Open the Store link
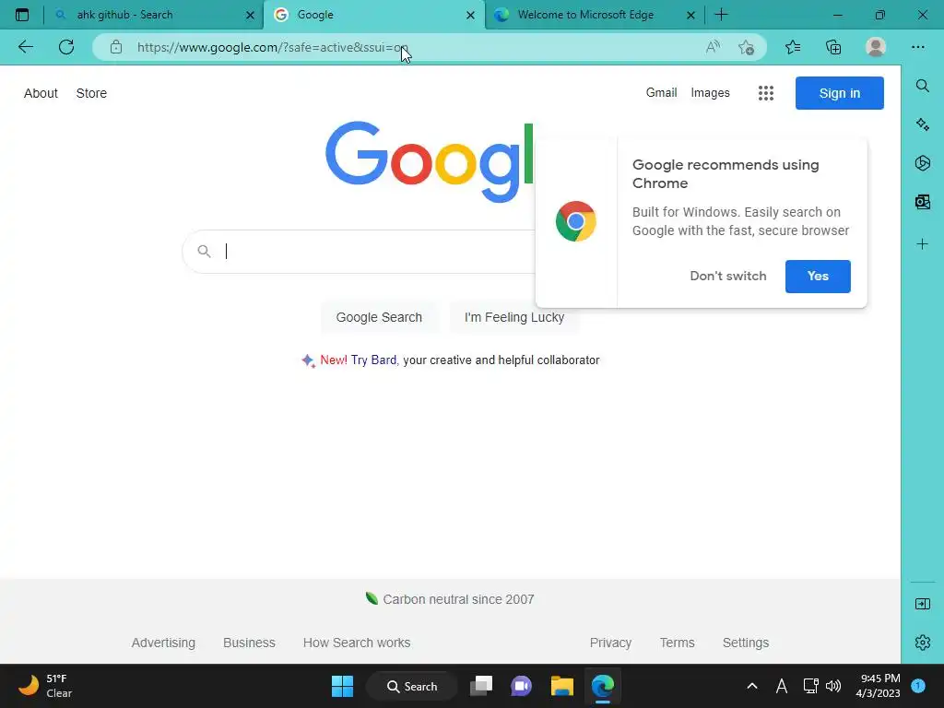 91,93
